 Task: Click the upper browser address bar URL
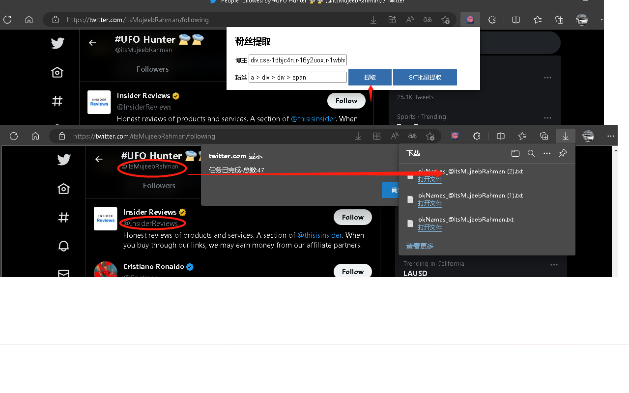(138, 20)
